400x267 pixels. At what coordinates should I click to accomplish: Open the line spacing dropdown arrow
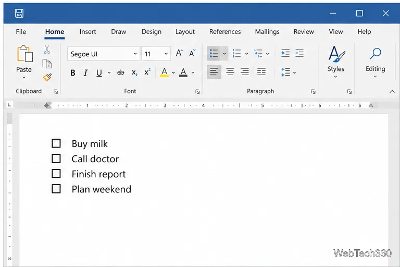[295, 73]
